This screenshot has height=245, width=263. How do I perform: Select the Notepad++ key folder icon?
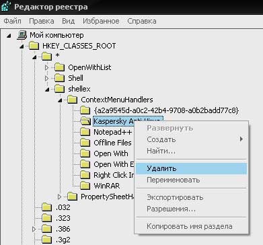pyautogui.click(x=85, y=132)
